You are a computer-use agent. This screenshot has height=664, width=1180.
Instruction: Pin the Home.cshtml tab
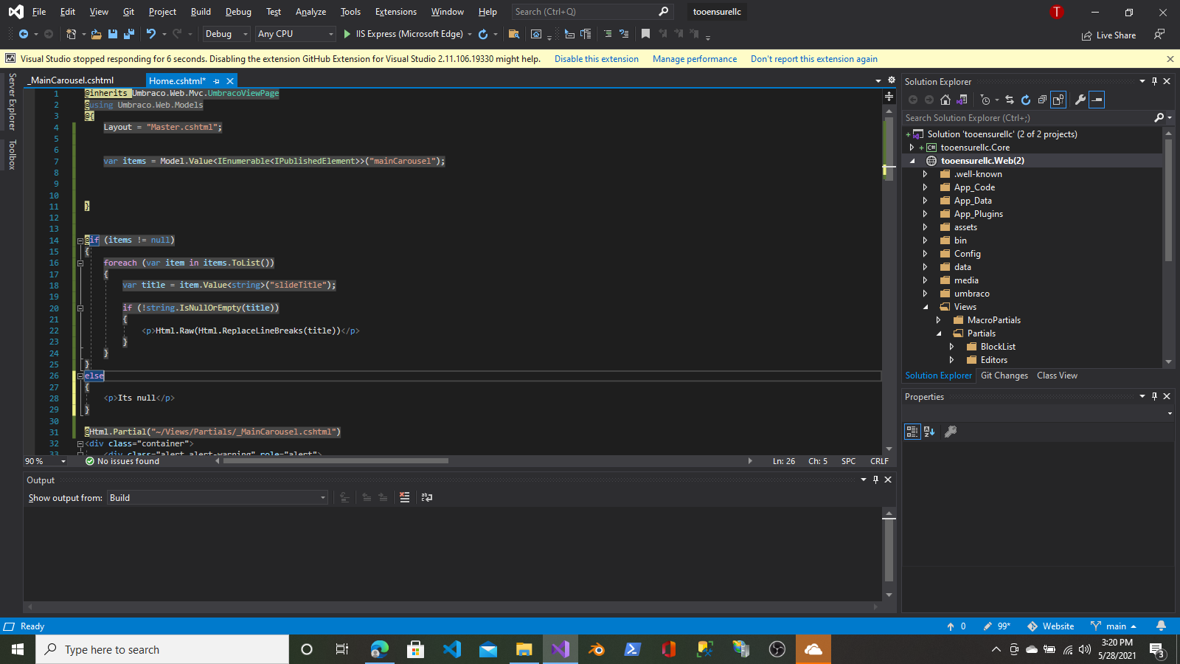(x=216, y=81)
